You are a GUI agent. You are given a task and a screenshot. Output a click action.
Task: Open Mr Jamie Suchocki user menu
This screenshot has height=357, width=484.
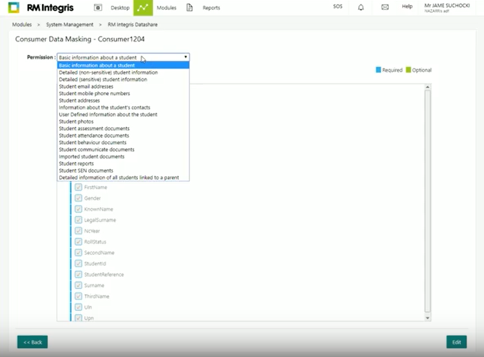pos(447,8)
